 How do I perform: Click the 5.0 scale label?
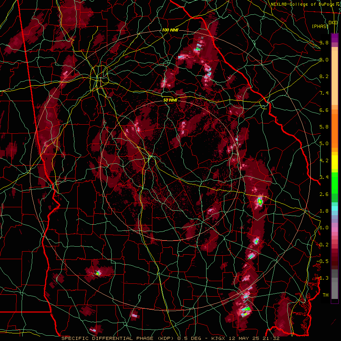(x=324, y=144)
